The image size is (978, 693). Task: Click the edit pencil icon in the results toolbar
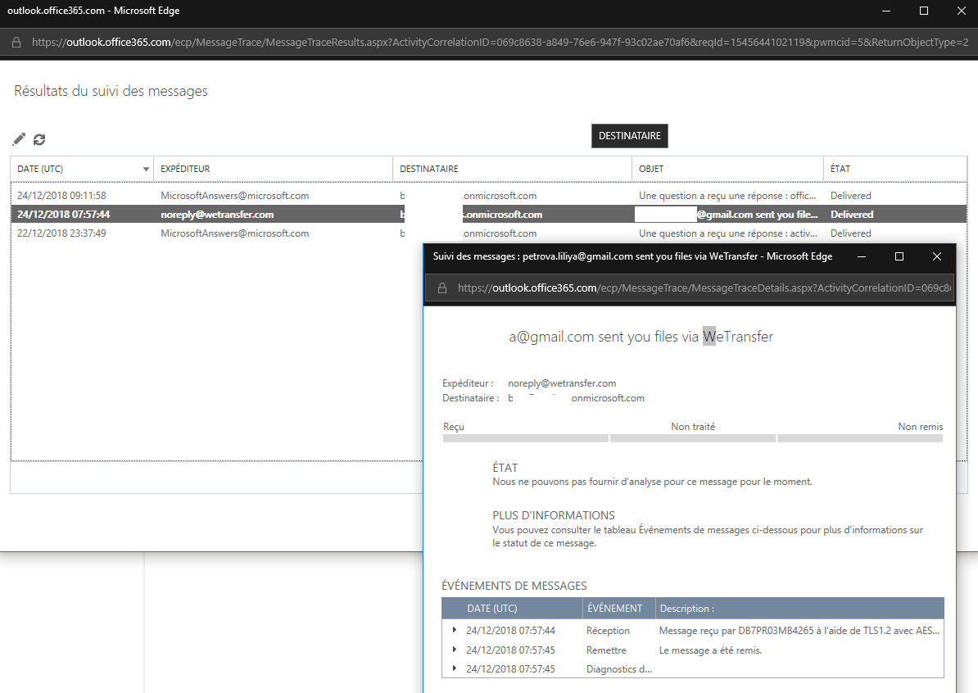pos(20,139)
